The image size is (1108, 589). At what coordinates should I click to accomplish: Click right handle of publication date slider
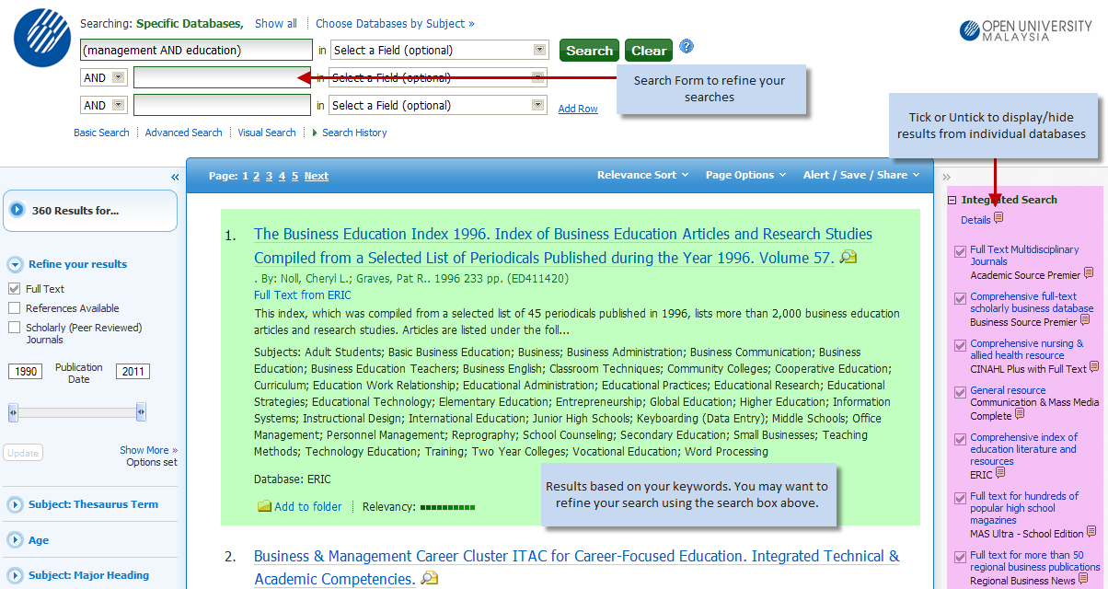click(141, 413)
